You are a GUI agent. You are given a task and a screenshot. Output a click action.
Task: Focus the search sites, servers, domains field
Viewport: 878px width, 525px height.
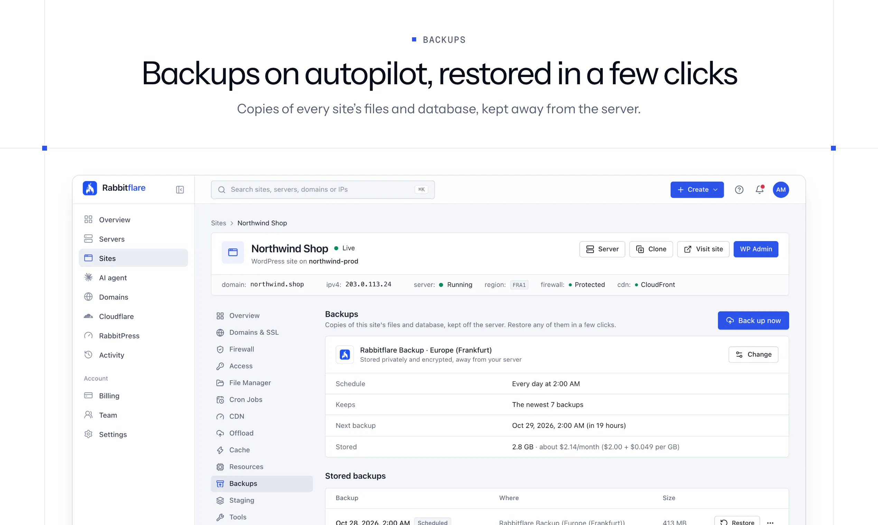[323, 190]
